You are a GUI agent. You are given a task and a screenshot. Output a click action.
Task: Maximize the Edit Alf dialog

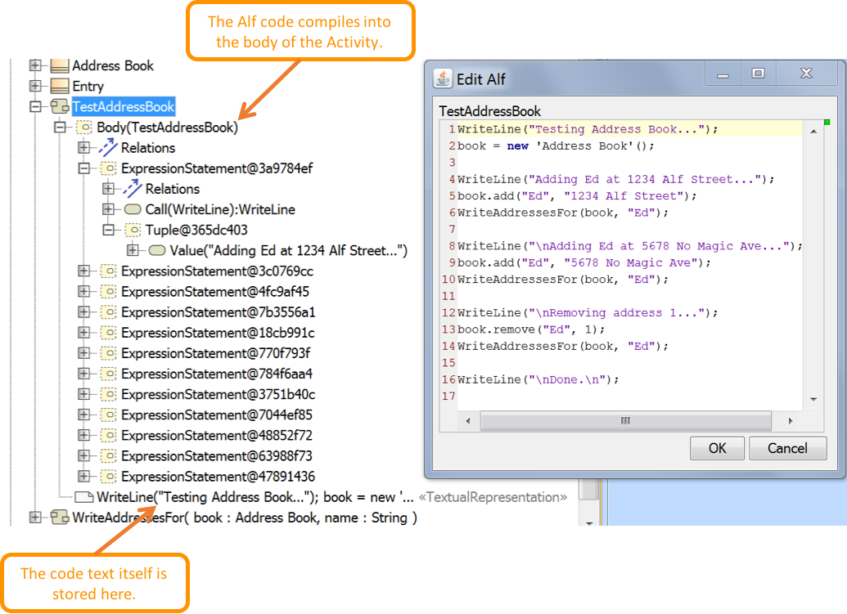tap(758, 74)
